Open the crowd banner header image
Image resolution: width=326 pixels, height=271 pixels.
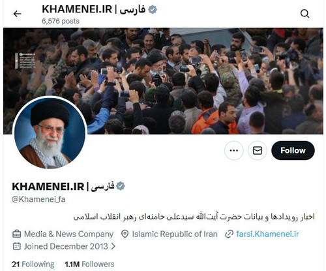coord(163,81)
